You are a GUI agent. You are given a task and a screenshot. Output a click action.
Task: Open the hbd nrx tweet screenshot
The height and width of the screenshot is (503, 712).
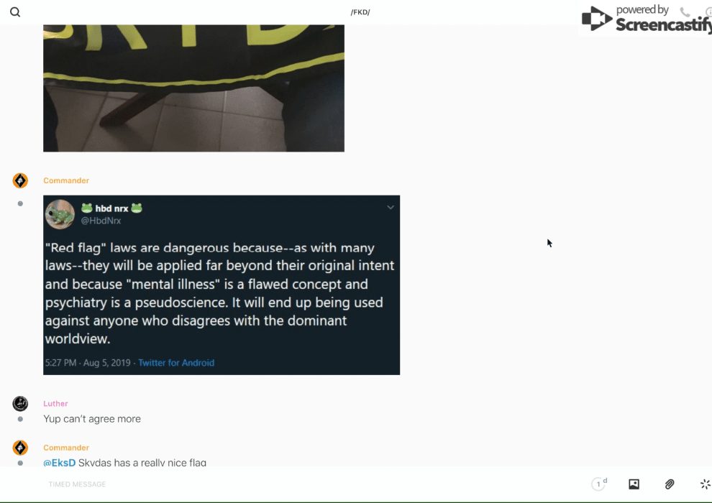pos(222,285)
